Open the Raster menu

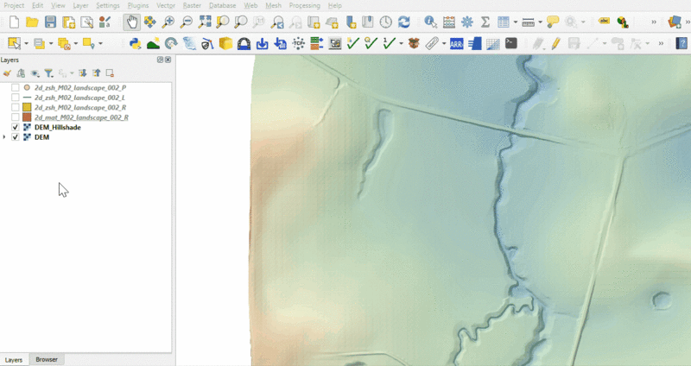pyautogui.click(x=192, y=5)
